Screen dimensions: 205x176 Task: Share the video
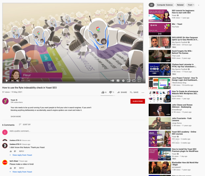(x=122, y=92)
